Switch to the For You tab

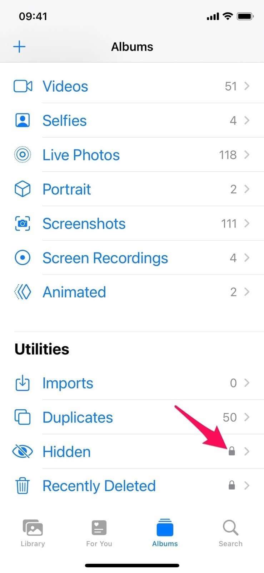pos(99,533)
